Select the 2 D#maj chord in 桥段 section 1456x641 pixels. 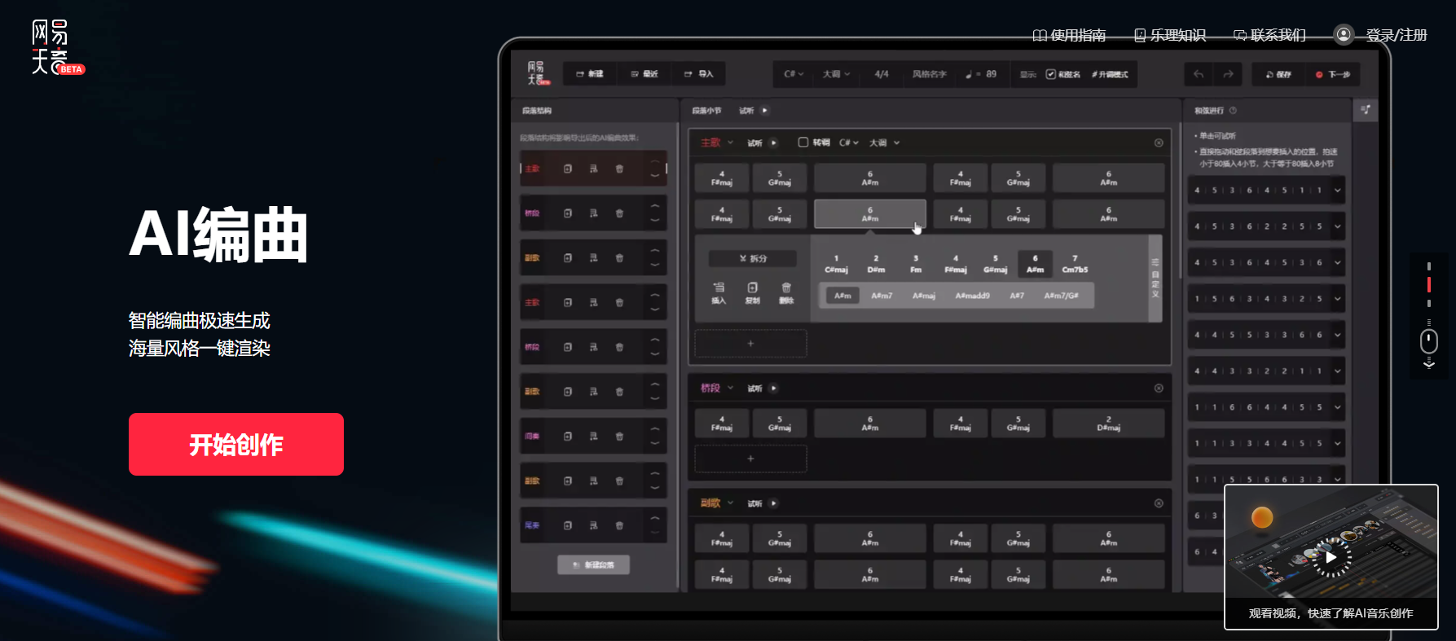[1108, 424]
